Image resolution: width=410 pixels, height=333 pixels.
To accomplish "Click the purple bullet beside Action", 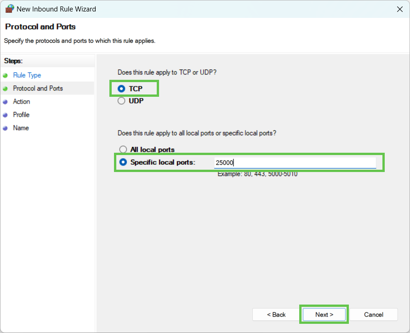I will click(x=5, y=102).
